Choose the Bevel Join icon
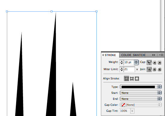 click(x=160, y=70)
